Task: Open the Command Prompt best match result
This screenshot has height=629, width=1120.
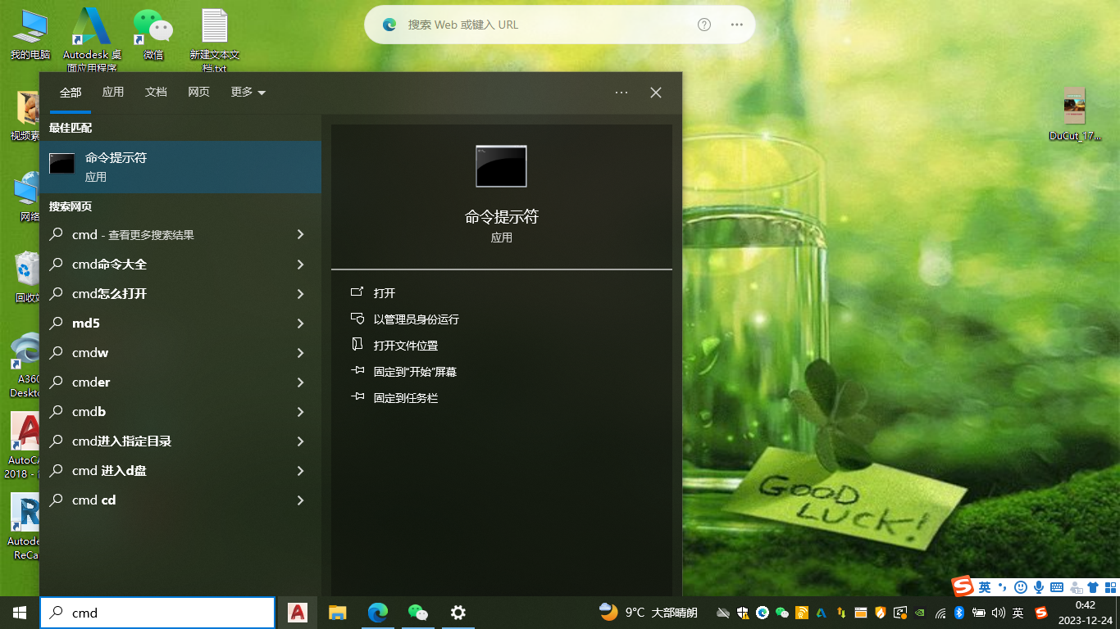Action: coord(180,166)
